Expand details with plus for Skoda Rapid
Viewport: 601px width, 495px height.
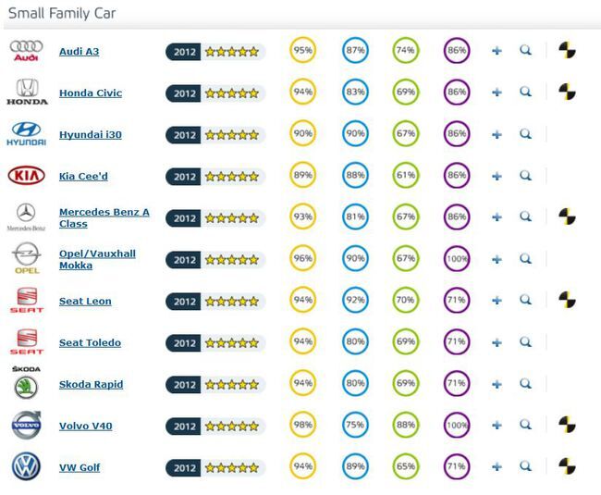tap(497, 384)
